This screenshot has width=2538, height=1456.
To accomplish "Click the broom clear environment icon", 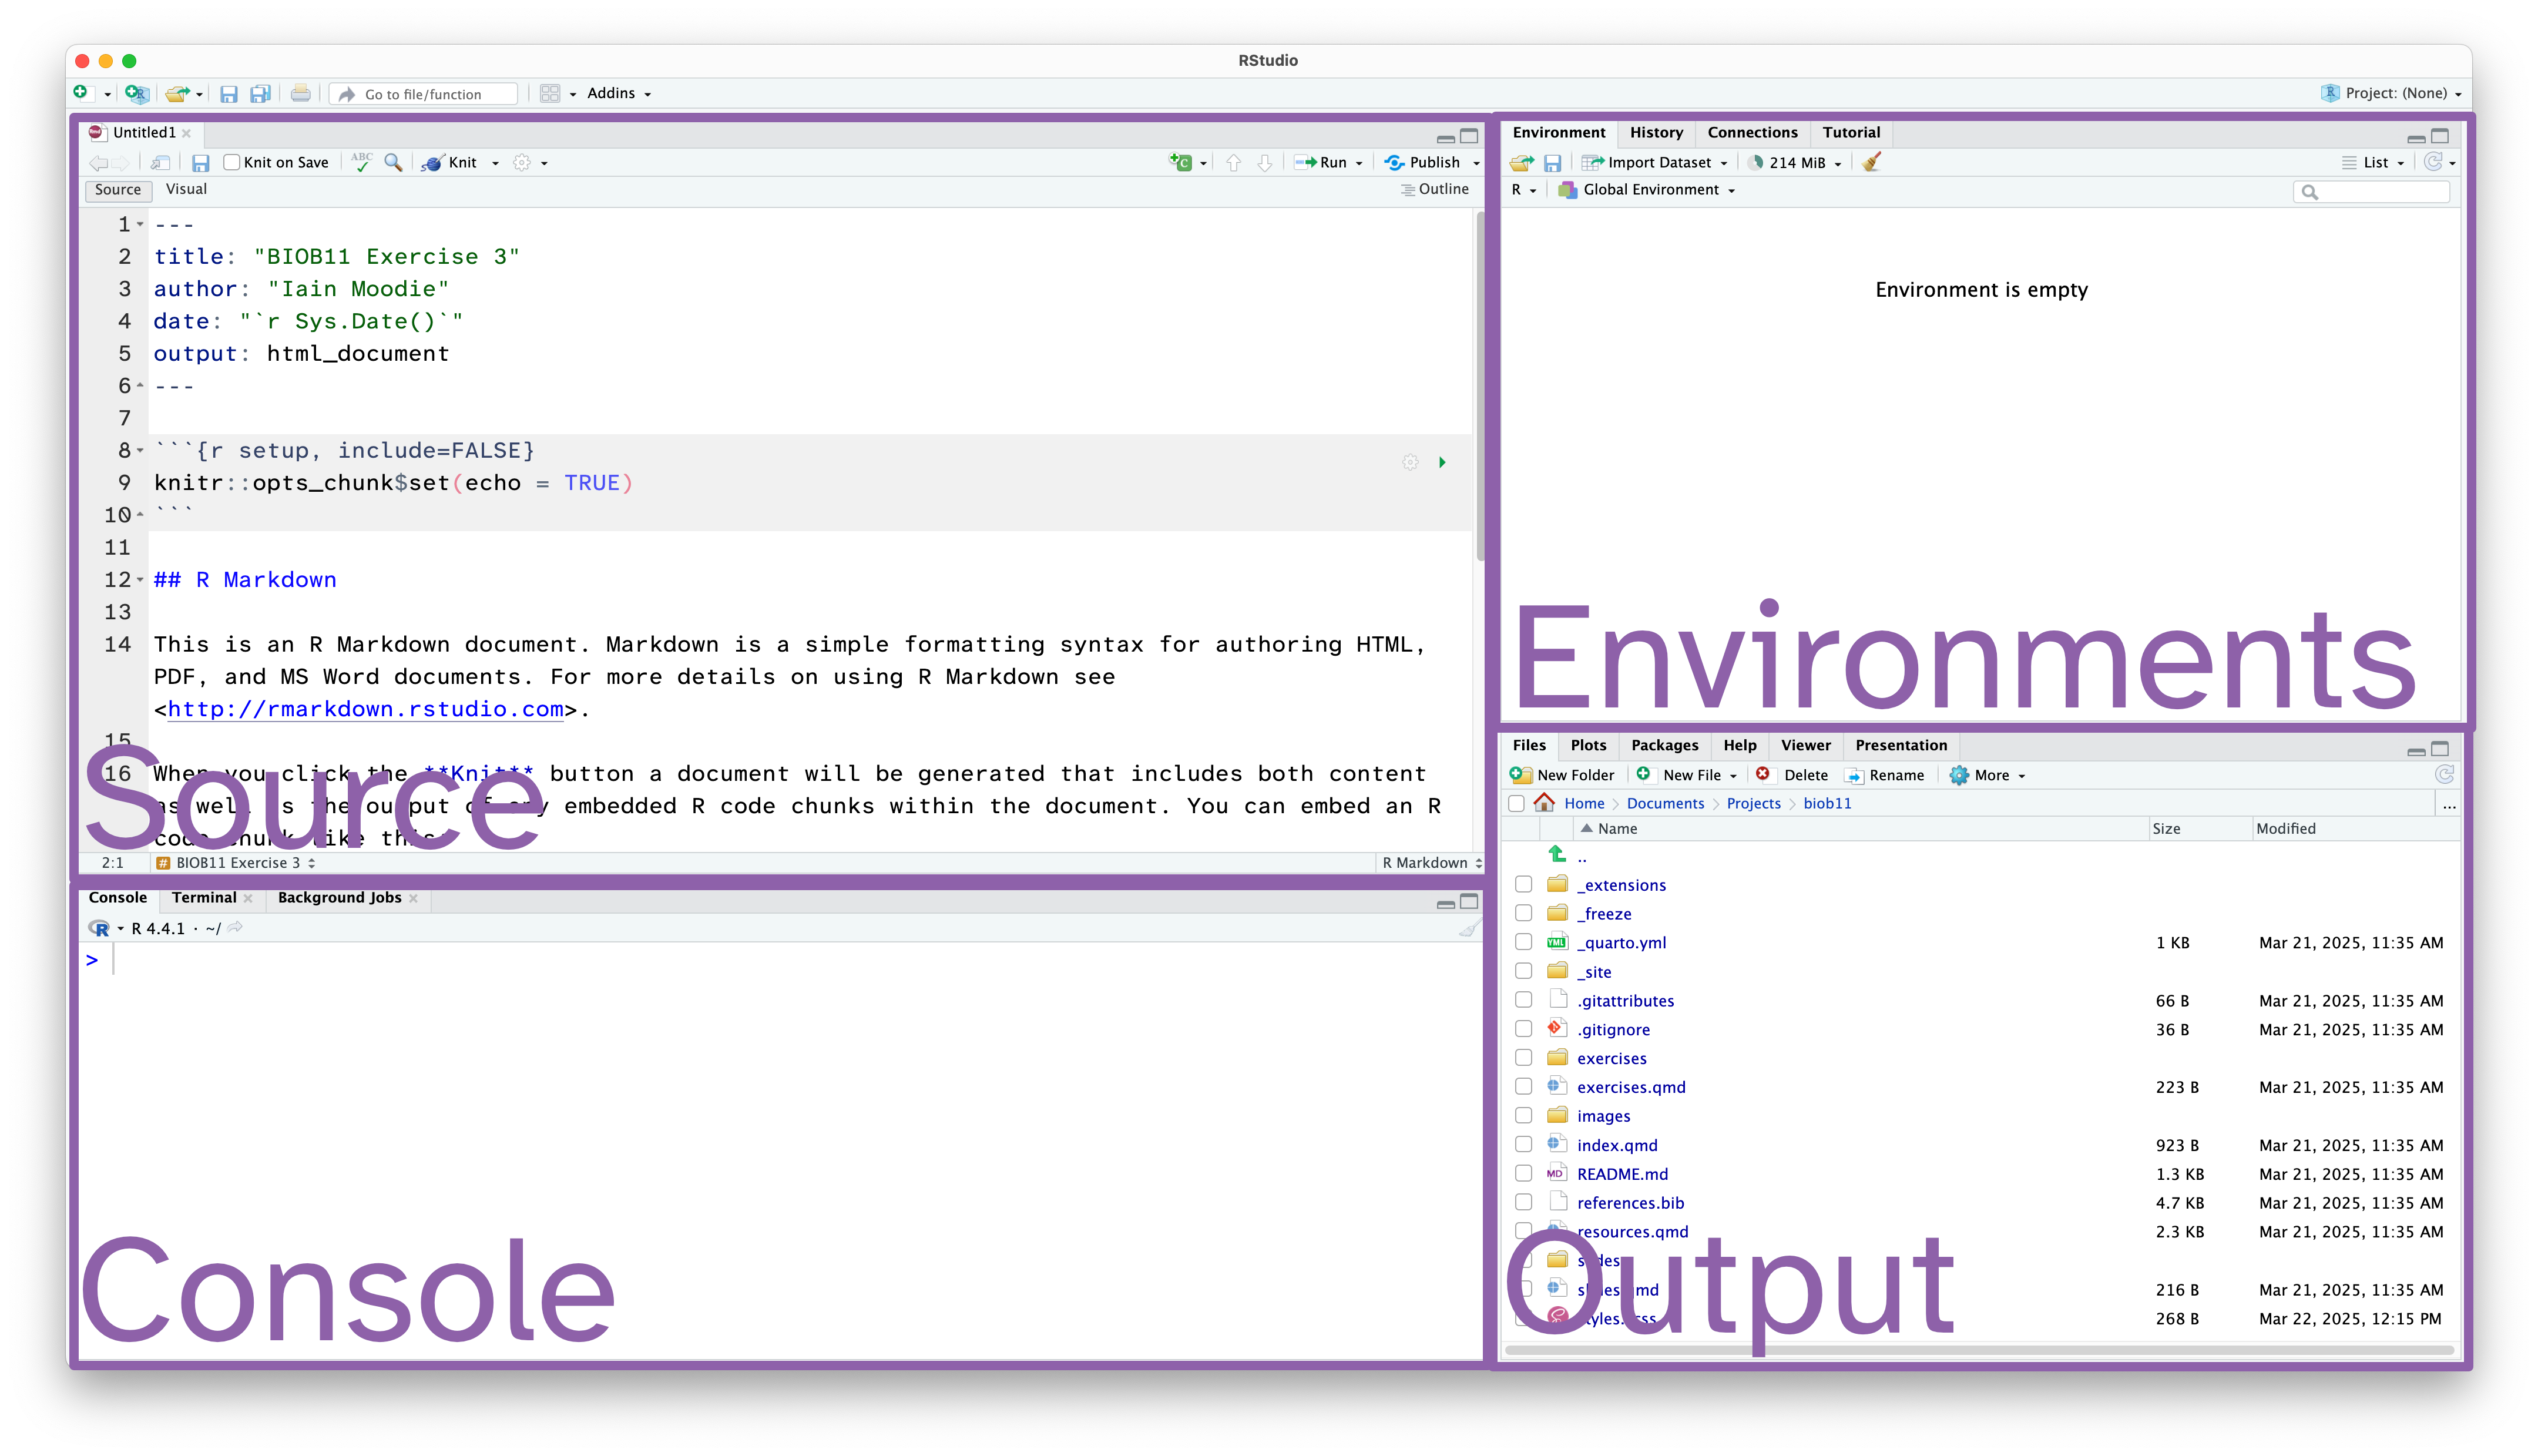I will point(1871,162).
